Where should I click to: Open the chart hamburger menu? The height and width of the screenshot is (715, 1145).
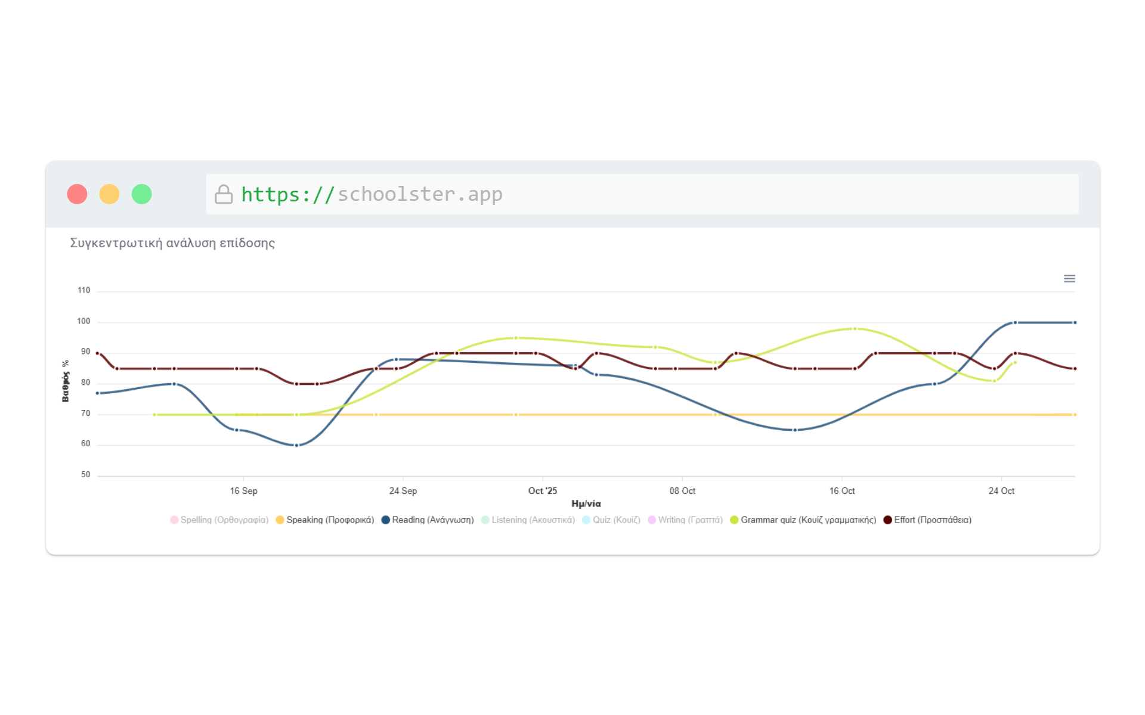(1069, 279)
